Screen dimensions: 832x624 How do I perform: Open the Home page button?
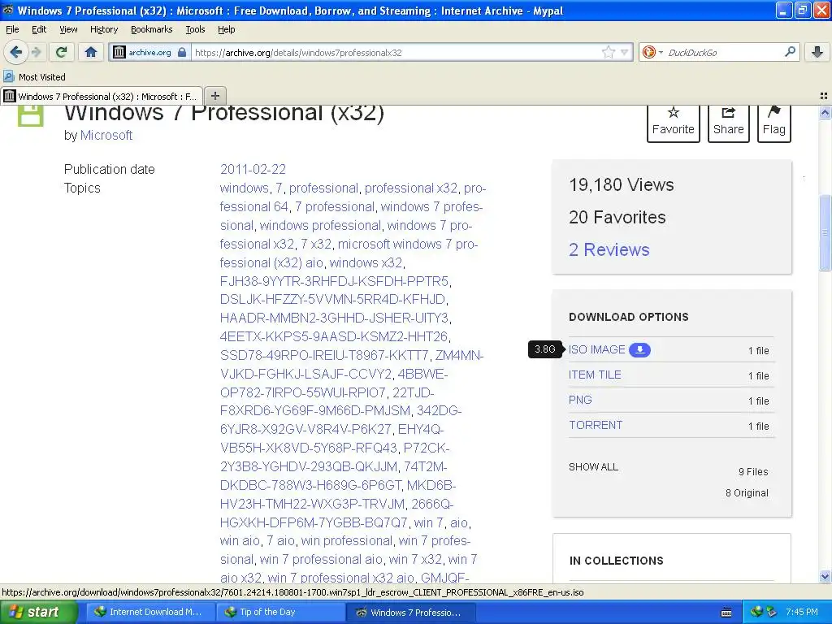pyautogui.click(x=91, y=52)
